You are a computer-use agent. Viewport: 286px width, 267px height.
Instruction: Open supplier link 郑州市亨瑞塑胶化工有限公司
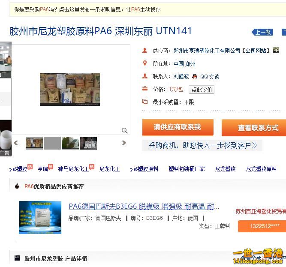(207, 51)
